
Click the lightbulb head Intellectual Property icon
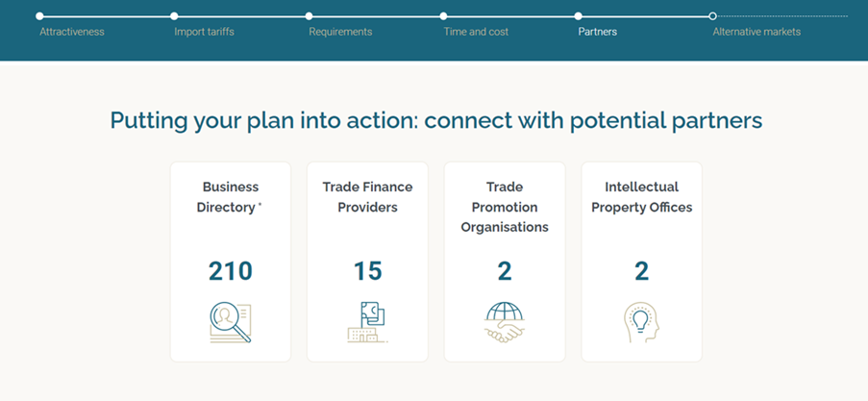(641, 322)
